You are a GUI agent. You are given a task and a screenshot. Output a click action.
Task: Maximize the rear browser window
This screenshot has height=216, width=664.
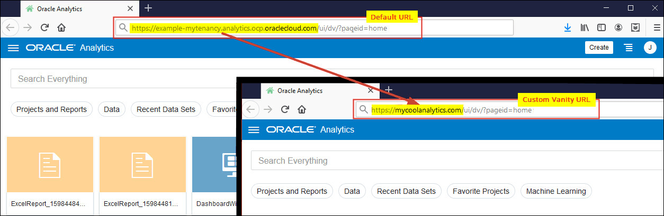point(631,8)
